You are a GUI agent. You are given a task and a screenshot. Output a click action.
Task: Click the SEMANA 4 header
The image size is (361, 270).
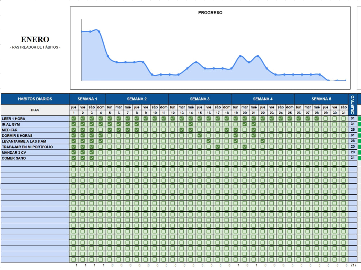coord(263,99)
